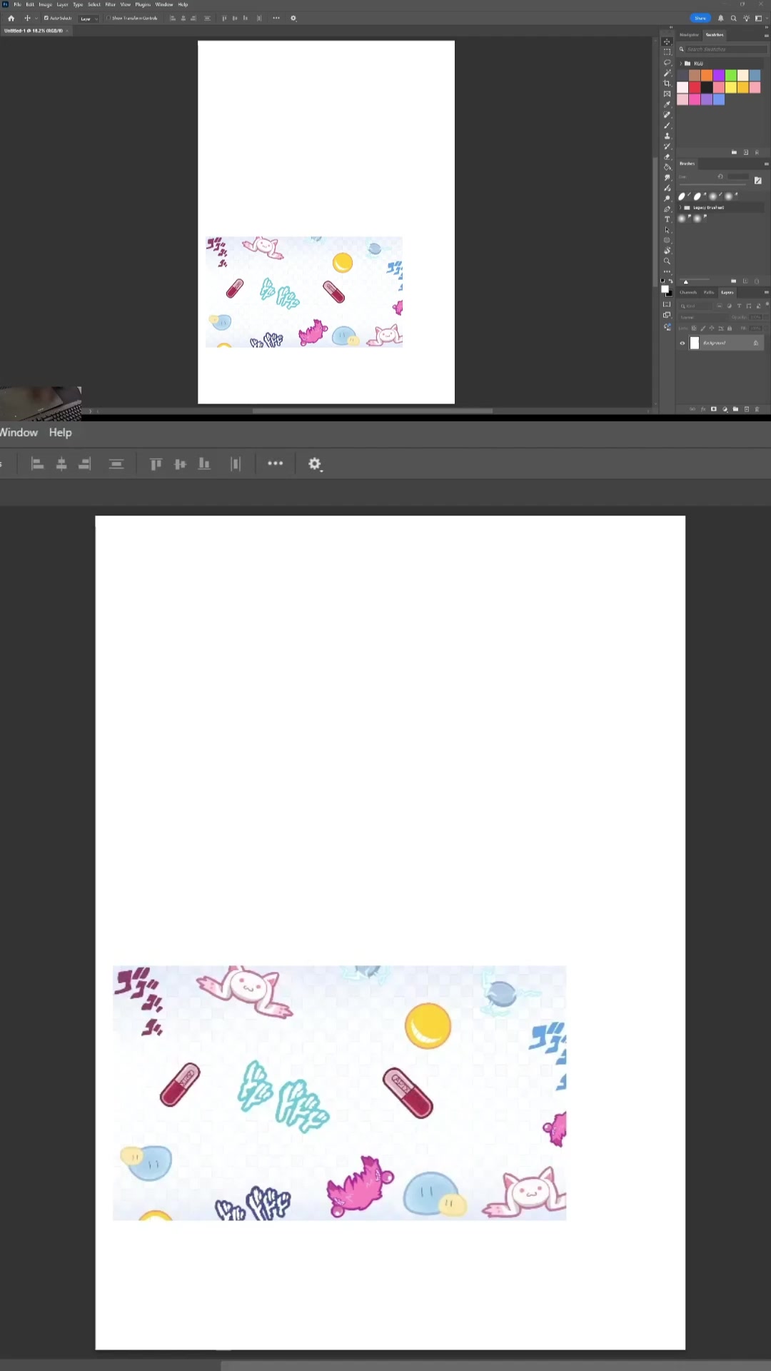The width and height of the screenshot is (771, 1371).
Task: Select the Lasso tool
Action: click(667, 62)
